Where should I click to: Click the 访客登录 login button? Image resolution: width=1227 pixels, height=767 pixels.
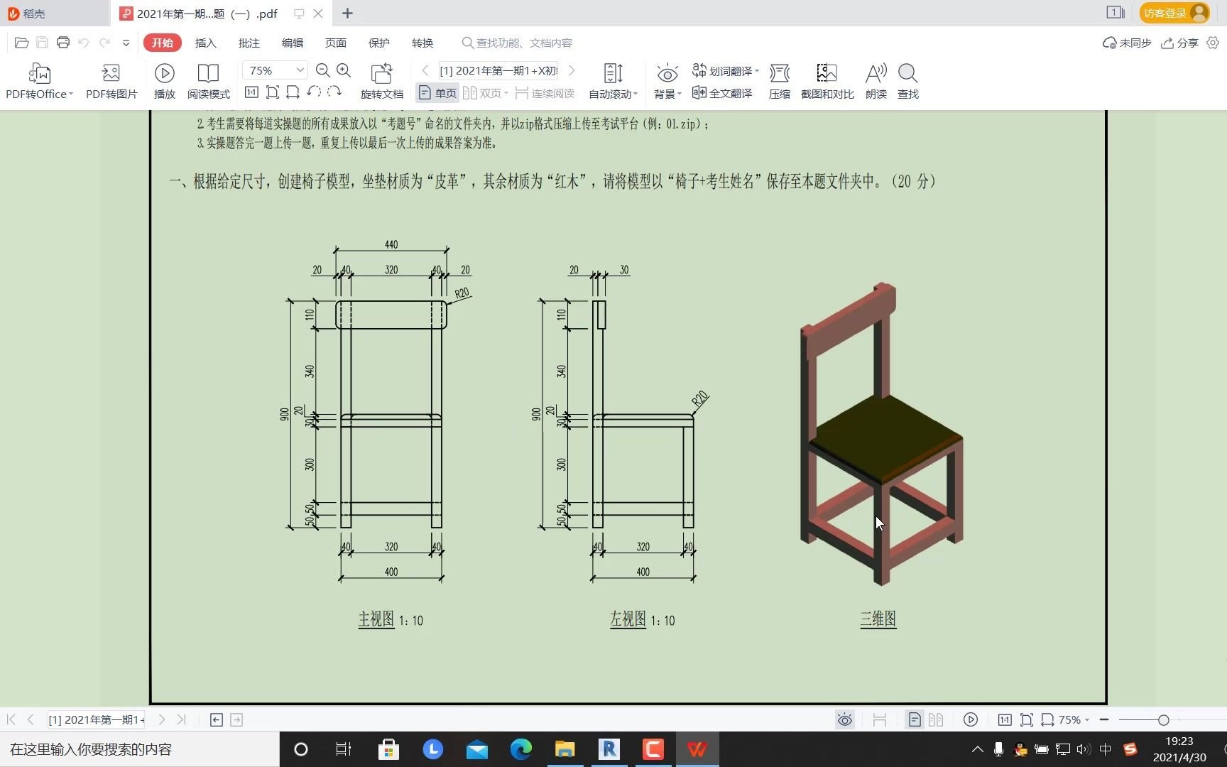point(1173,13)
